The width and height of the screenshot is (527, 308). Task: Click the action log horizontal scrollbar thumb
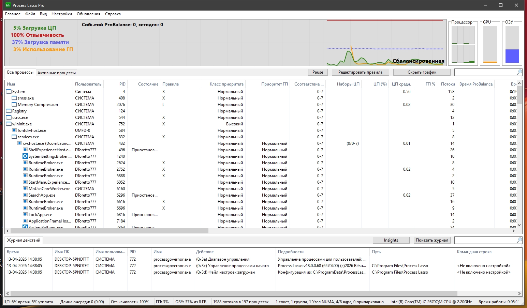233,293
